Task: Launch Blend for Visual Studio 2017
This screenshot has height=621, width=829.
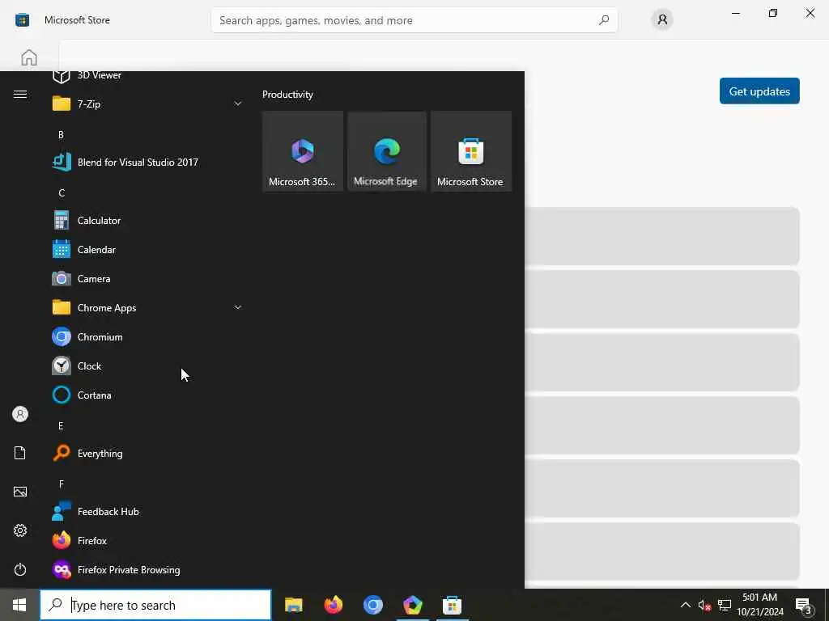Action: pyautogui.click(x=147, y=162)
